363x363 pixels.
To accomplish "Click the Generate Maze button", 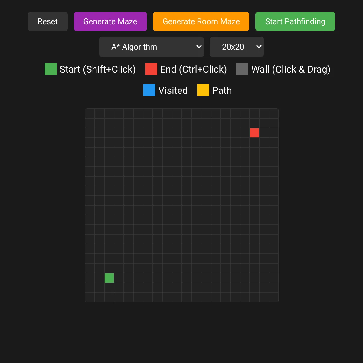I will (x=110, y=21).
